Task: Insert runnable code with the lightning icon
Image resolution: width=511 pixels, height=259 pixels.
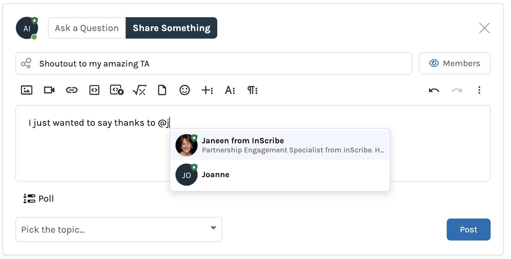Action: 117,90
